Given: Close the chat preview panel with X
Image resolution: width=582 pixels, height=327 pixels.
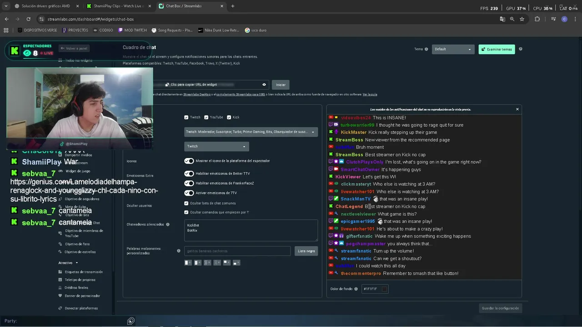Looking at the screenshot, I should point(517,109).
